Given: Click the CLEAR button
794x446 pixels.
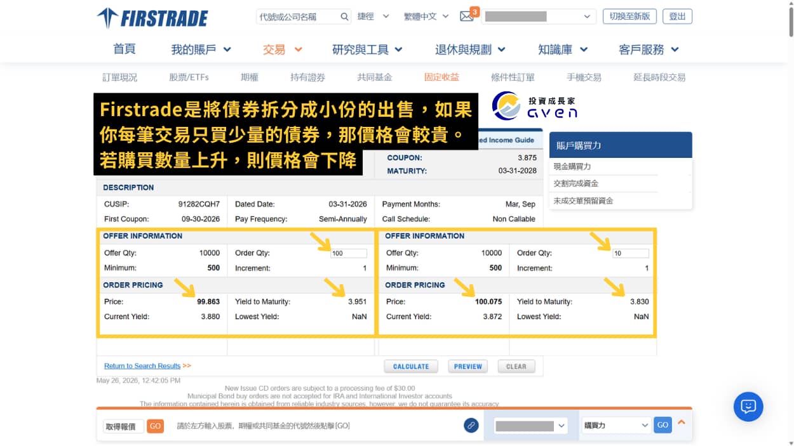Looking at the screenshot, I should point(516,366).
